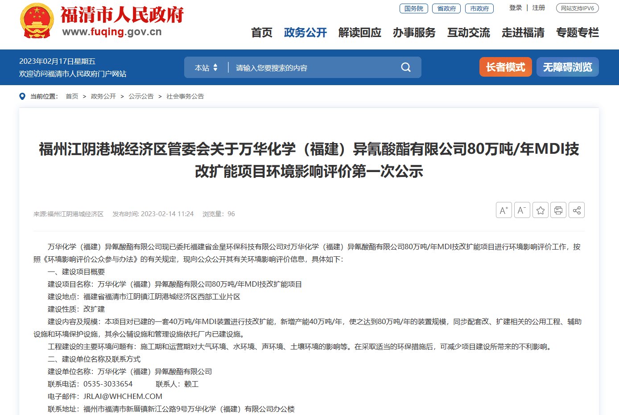
Task: Click the 国务院 link button
Action: [413, 8]
